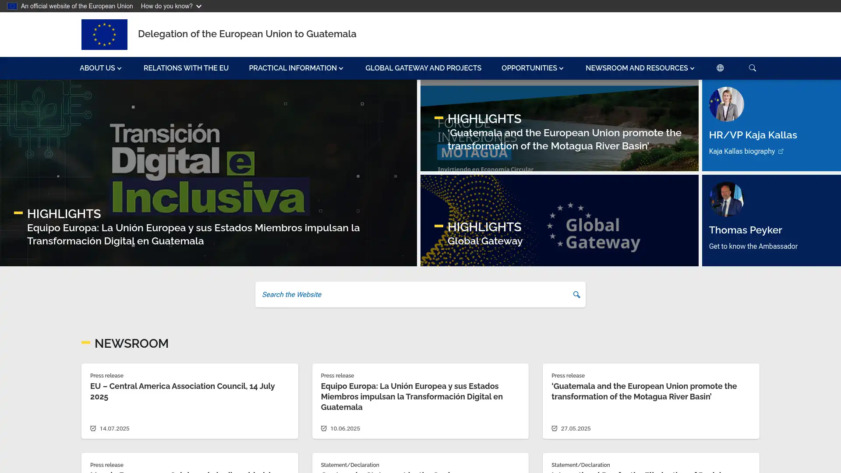Open EU – Central America Association Council article
Viewport: 841px width, 473px height.
pos(182,391)
